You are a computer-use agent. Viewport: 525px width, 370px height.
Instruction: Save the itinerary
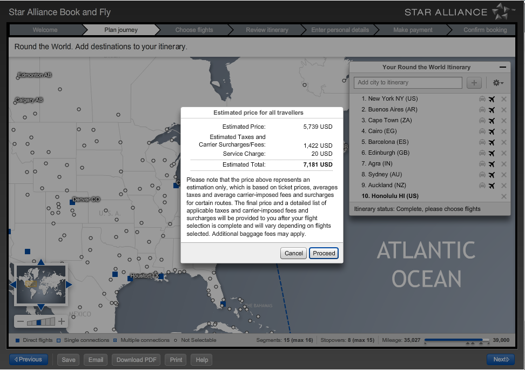(68, 360)
